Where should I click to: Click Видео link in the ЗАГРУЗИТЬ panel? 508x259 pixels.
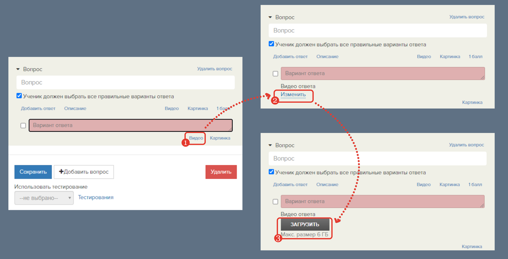pos(424,185)
